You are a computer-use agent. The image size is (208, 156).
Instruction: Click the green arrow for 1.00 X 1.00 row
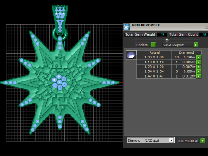tap(199, 57)
